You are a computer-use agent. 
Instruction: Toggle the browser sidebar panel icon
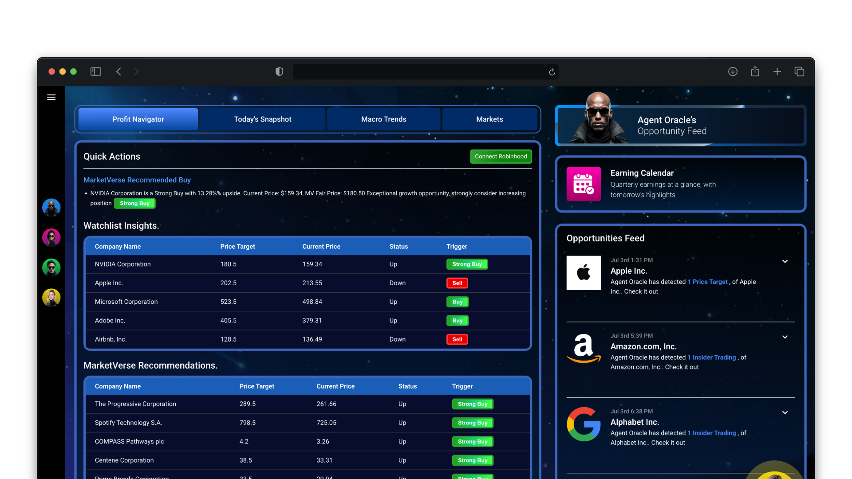[x=96, y=71]
